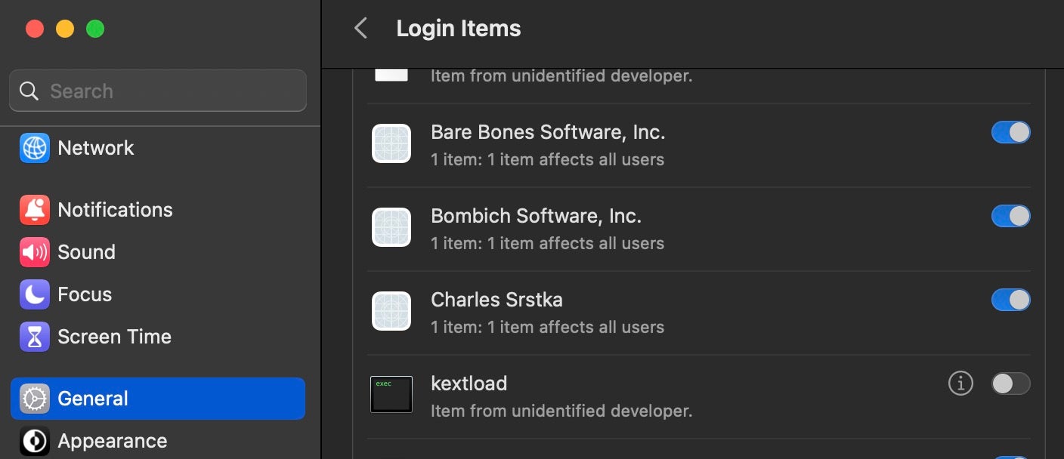Viewport: 1064px width, 459px height.
Task: Click the Focus moon icon
Action: point(35,294)
